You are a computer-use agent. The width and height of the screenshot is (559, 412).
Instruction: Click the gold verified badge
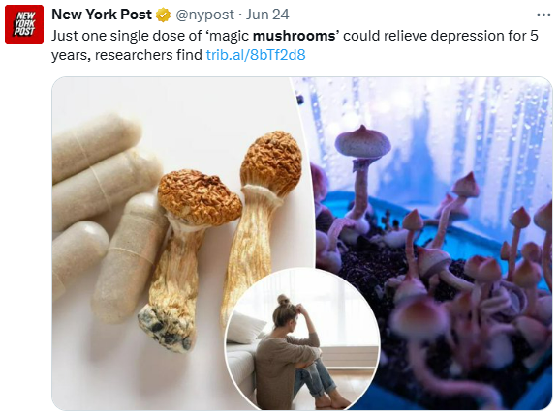click(x=164, y=15)
